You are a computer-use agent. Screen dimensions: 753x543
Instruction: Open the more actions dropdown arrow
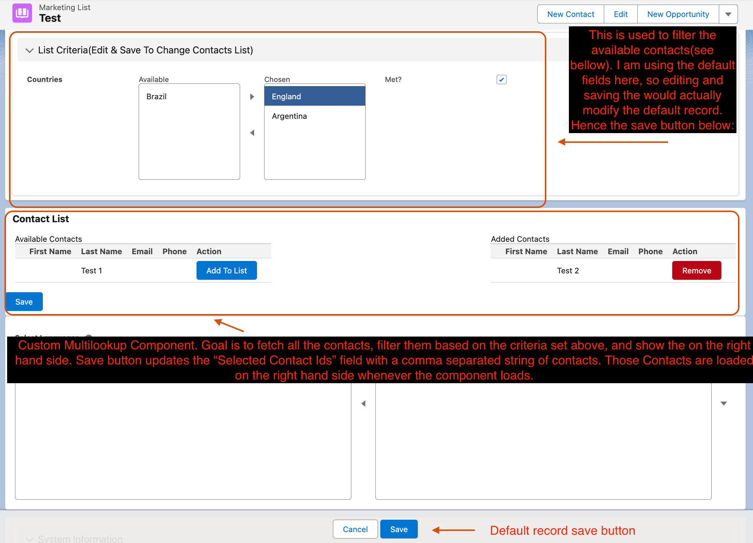(x=728, y=14)
